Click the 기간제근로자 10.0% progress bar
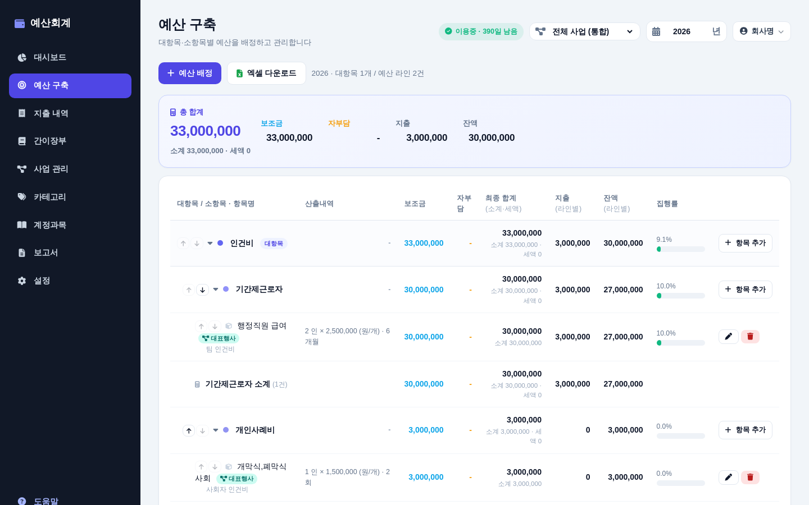 click(680, 296)
